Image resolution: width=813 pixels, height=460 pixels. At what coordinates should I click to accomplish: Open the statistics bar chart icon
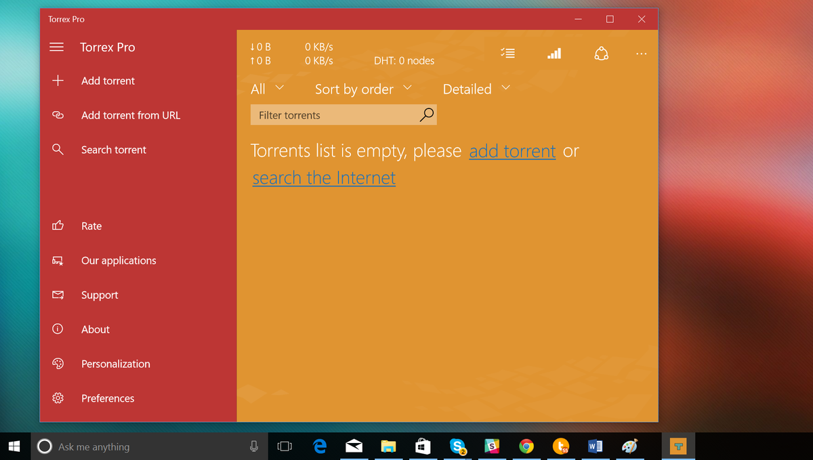pos(554,53)
